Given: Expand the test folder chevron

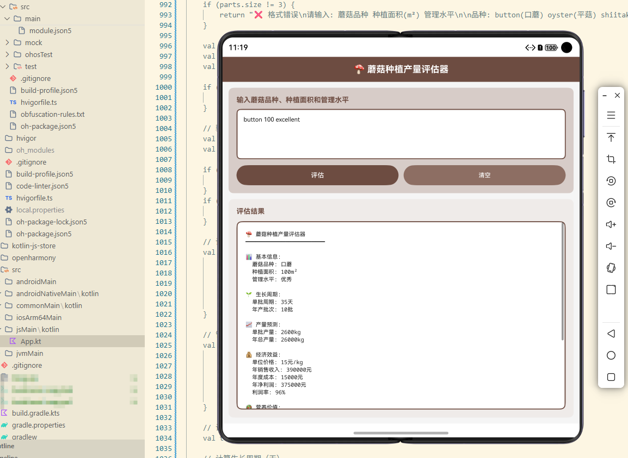Looking at the screenshot, I should pos(7,66).
